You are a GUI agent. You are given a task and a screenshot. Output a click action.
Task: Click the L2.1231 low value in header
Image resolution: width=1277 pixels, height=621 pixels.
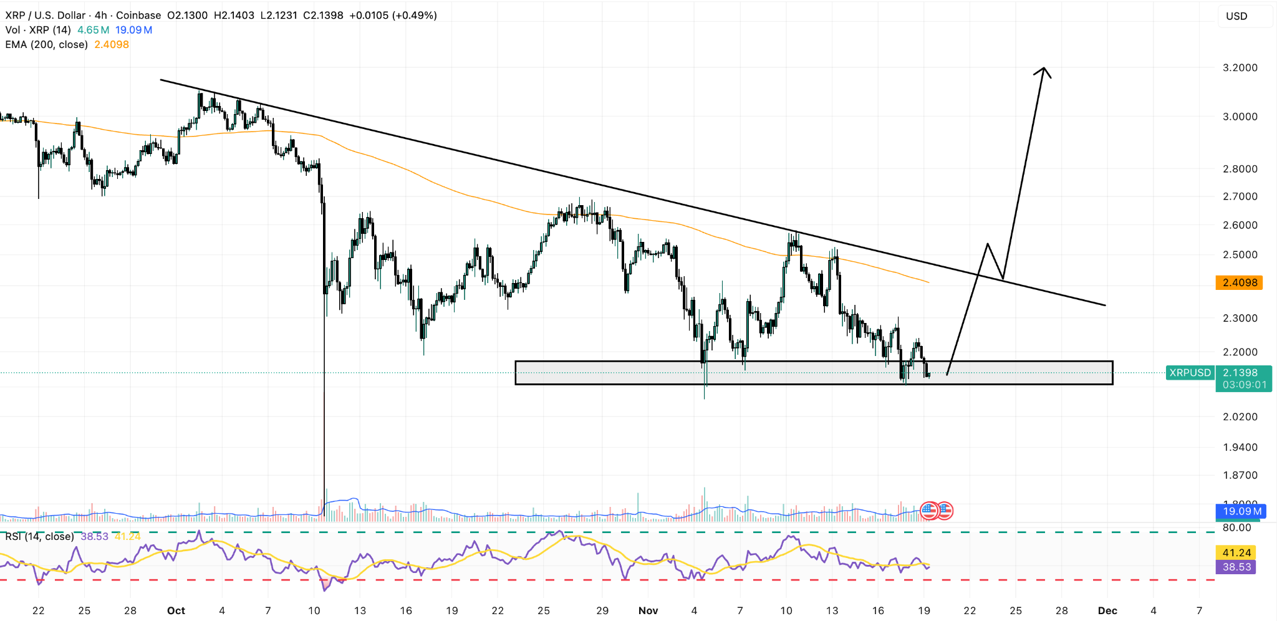278,15
